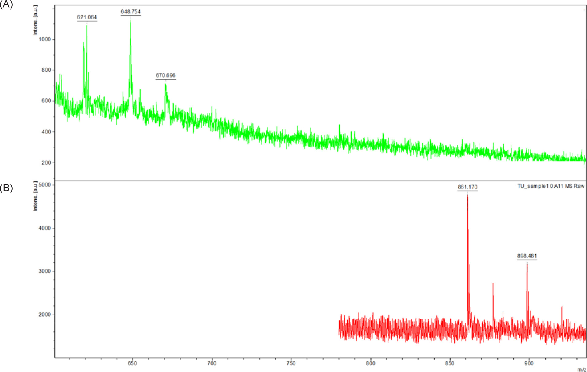
Task: Select the panel (B) label
Action: coord(6,188)
